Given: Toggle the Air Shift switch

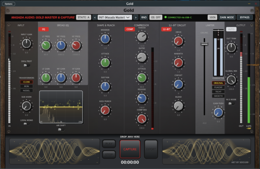Looking at the screenshot, I should (x=61, y=129).
